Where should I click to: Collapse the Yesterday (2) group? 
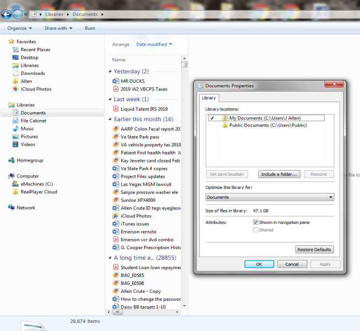(110, 72)
